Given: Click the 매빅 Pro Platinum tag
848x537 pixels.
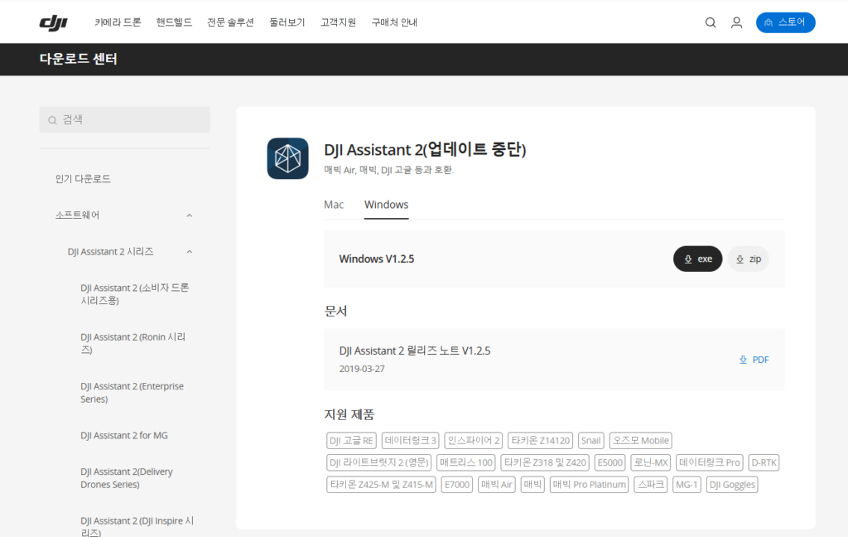Looking at the screenshot, I should [590, 485].
